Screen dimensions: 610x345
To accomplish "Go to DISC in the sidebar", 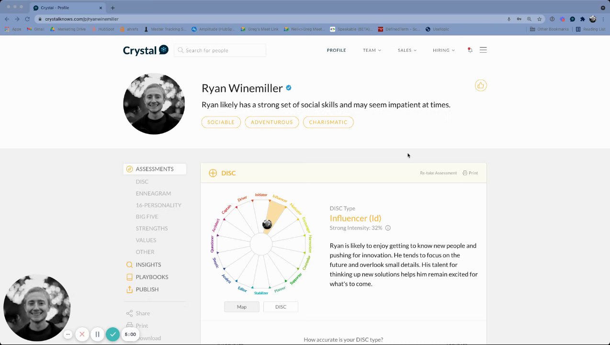I will click(142, 182).
